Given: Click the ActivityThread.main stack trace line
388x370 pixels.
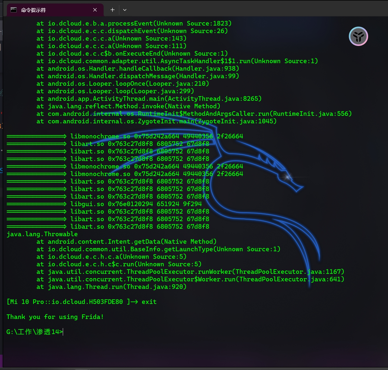Looking at the screenshot, I should [x=149, y=99].
